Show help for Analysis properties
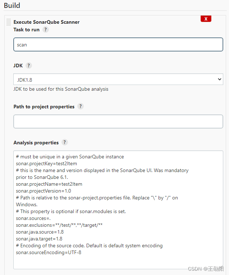This screenshot has height=275, width=229. (x=65, y=143)
